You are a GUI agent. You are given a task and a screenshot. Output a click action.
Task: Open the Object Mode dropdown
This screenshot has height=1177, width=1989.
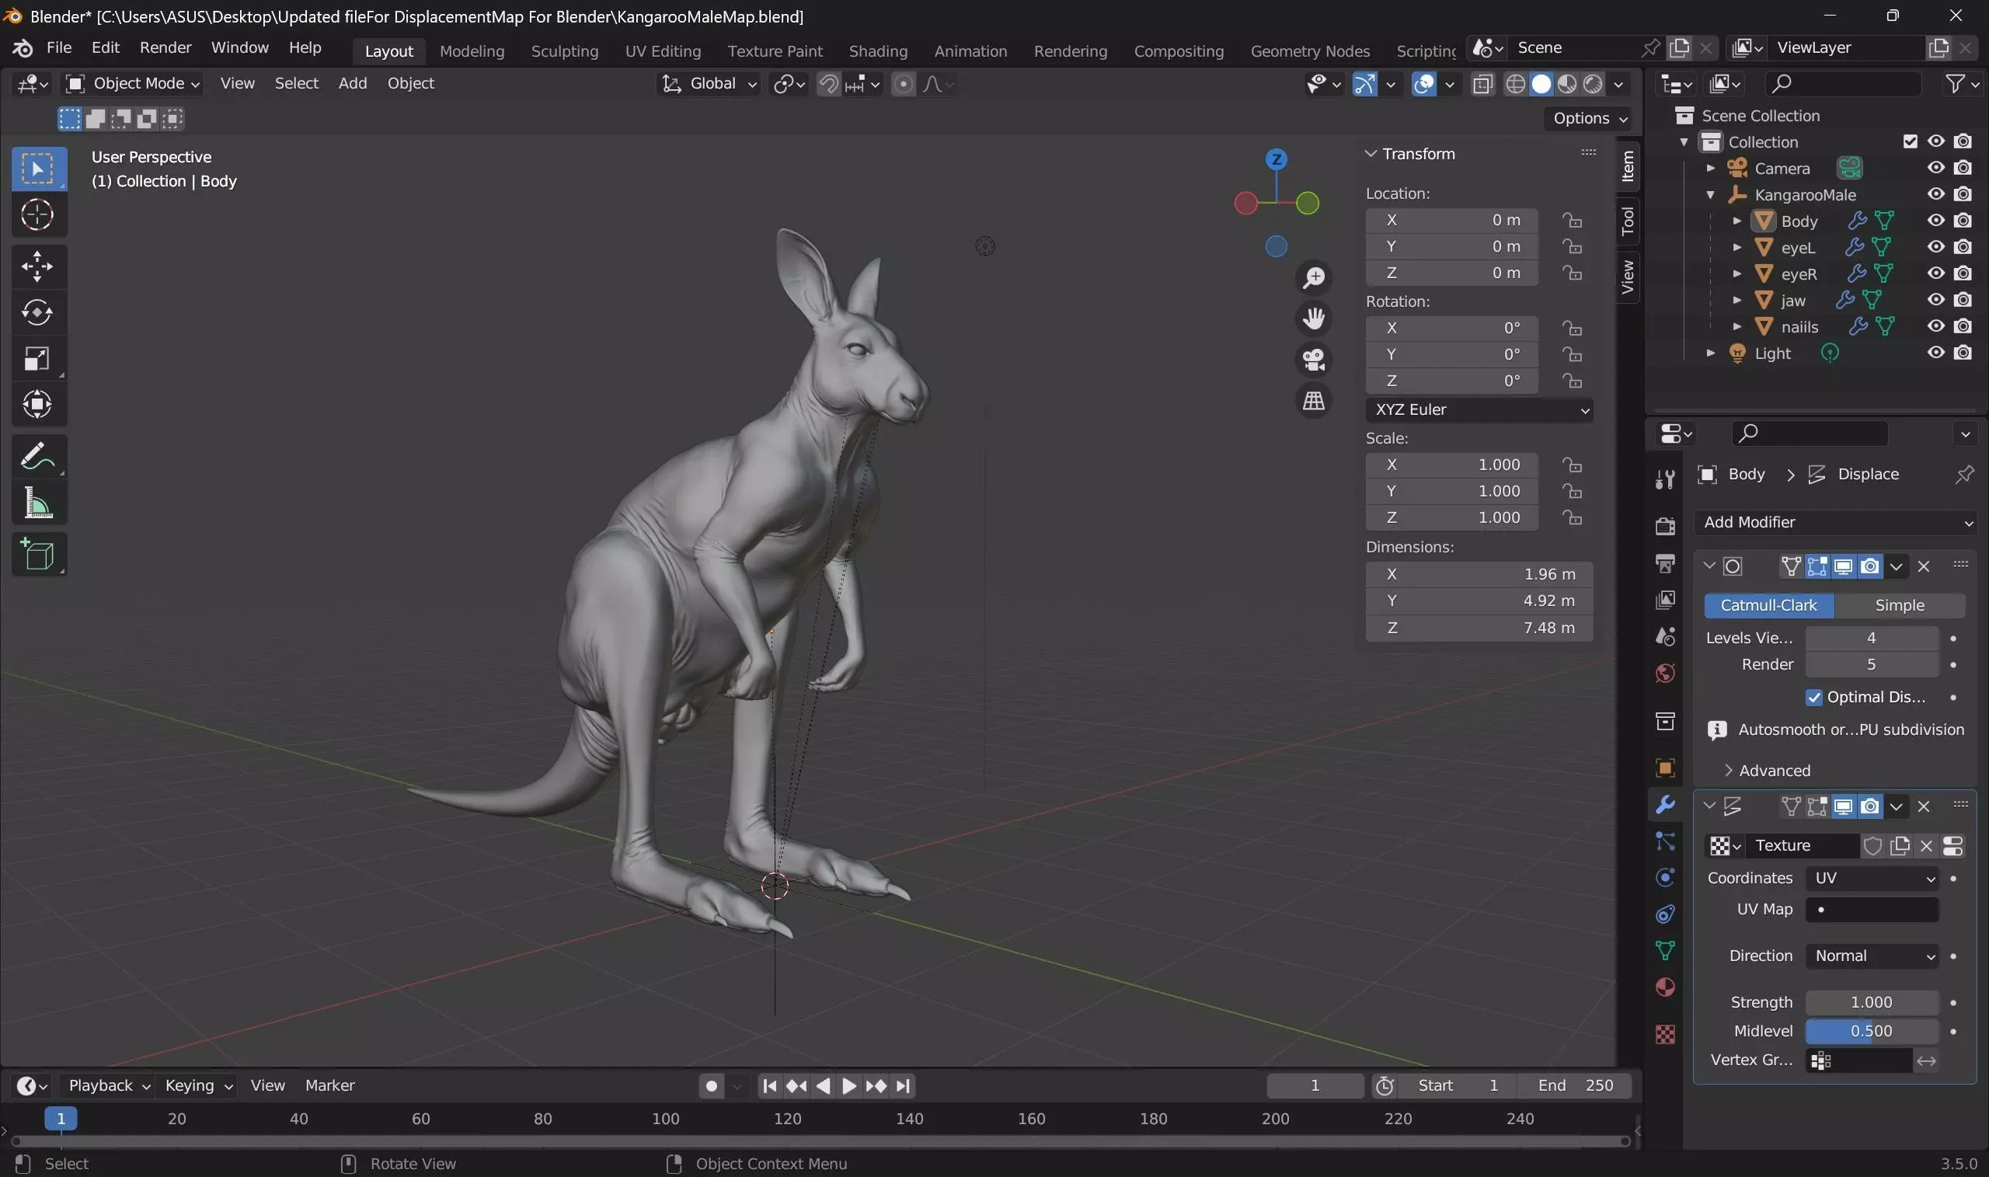coord(132,83)
